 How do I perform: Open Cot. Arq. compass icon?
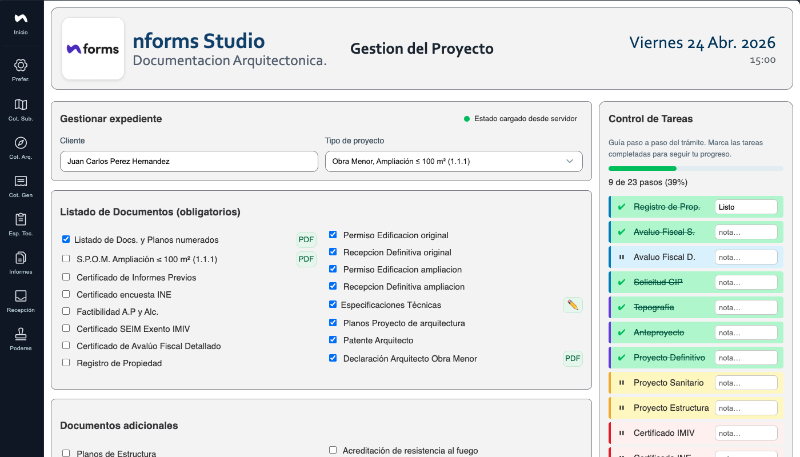click(x=21, y=143)
